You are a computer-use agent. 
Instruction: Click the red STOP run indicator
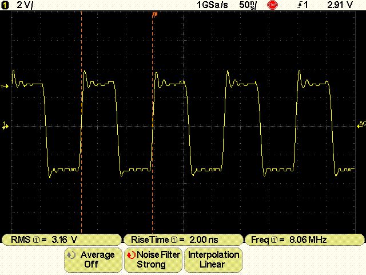pos(272,5)
